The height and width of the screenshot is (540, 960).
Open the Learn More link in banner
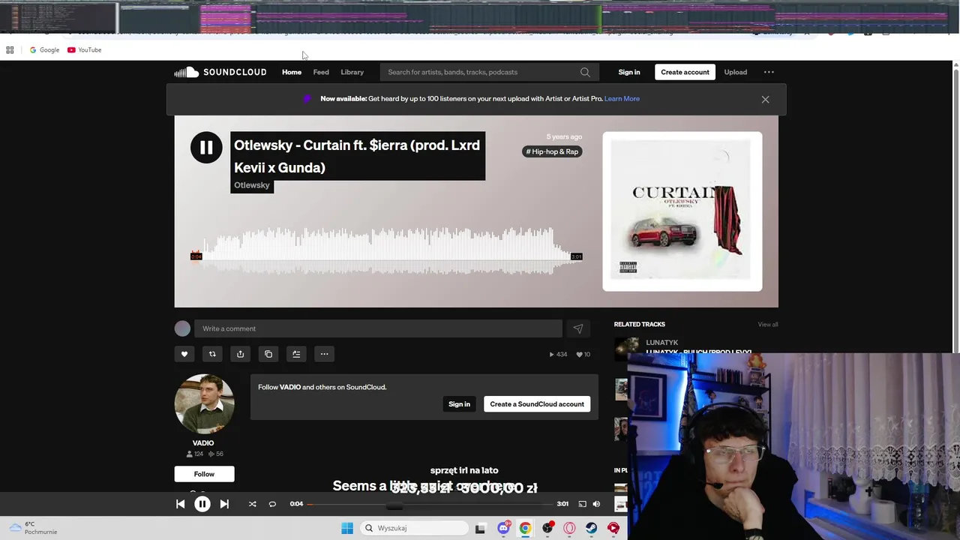click(x=622, y=99)
